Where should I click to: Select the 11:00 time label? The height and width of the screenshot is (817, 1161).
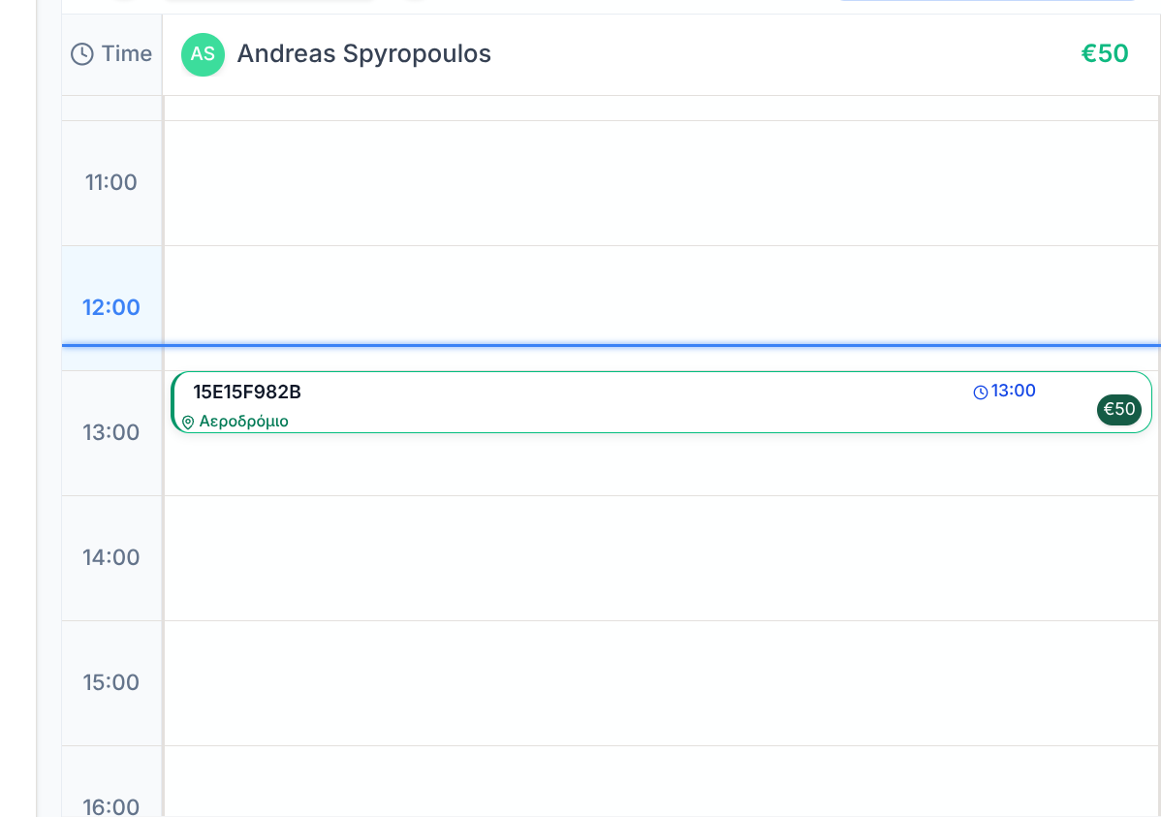click(111, 182)
